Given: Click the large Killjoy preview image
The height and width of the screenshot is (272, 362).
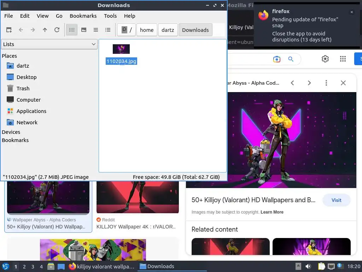Looking at the screenshot, I should [x=271, y=140].
